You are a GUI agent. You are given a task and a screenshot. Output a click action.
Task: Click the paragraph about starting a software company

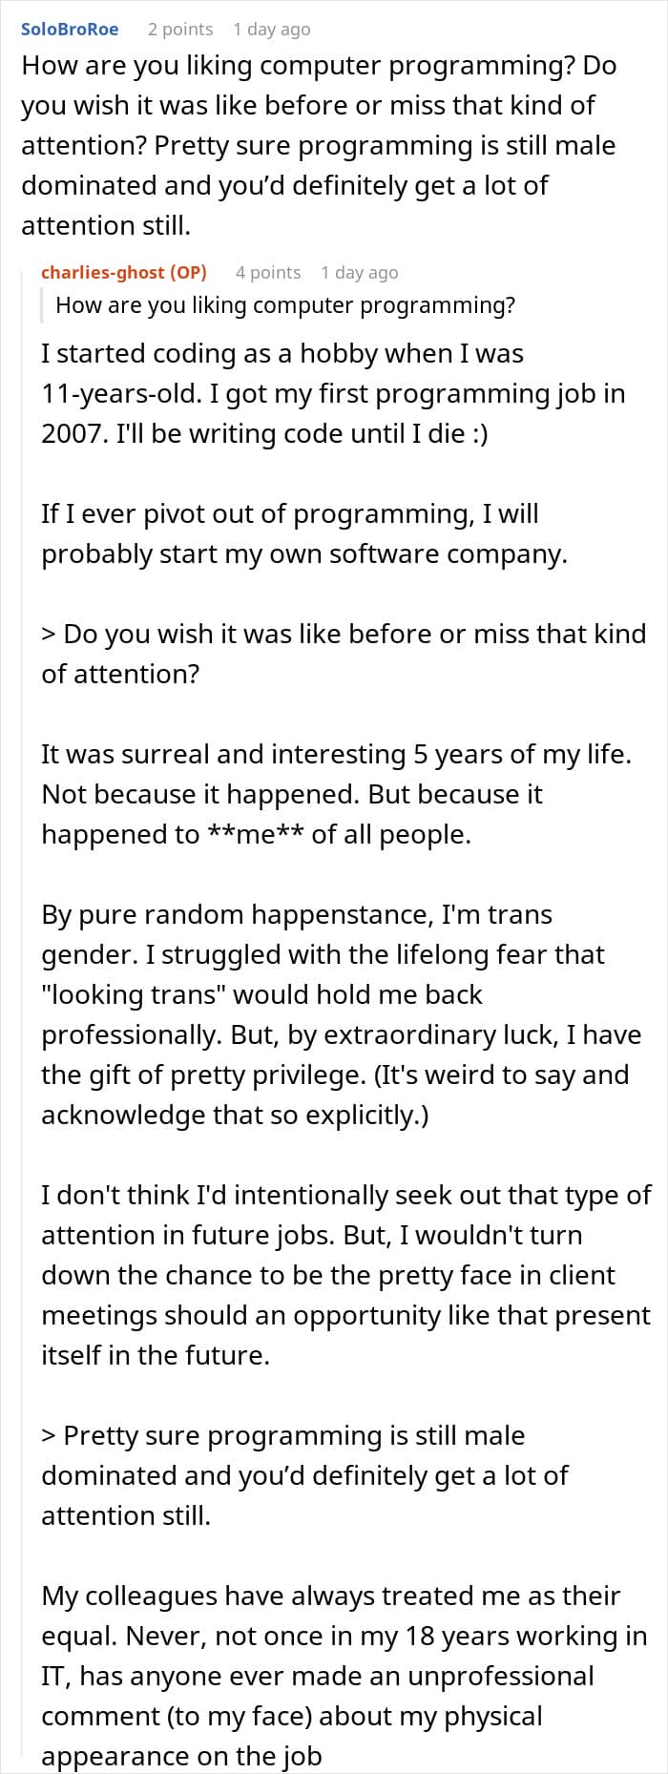pyautogui.click(x=303, y=533)
